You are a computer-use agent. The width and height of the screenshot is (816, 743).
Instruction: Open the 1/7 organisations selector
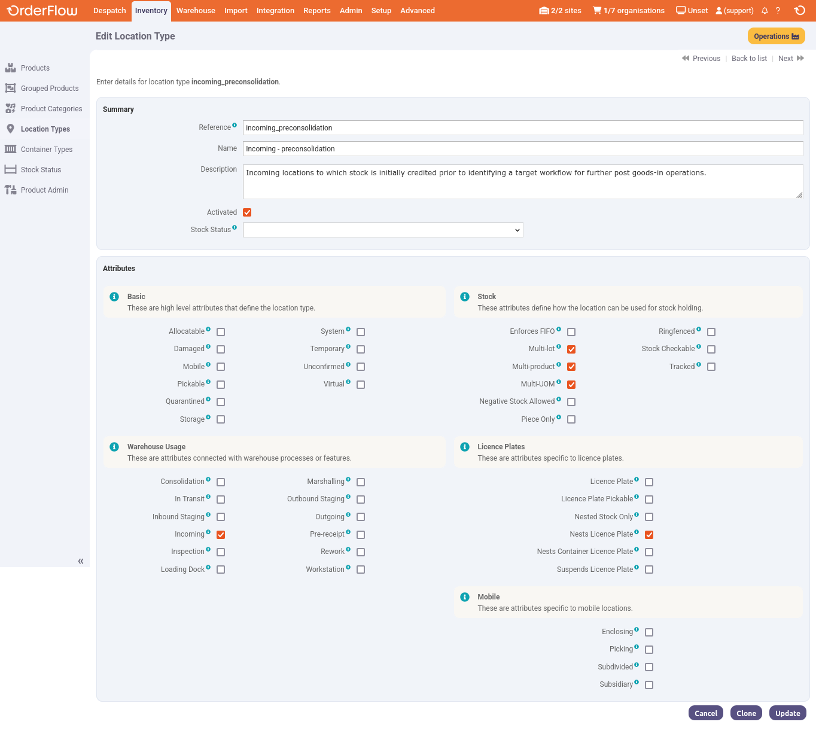[628, 11]
